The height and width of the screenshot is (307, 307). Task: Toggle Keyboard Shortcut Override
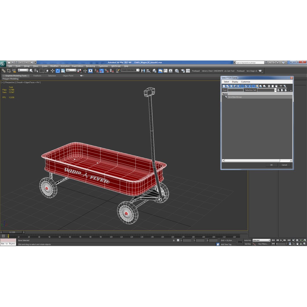(x=90, y=71)
